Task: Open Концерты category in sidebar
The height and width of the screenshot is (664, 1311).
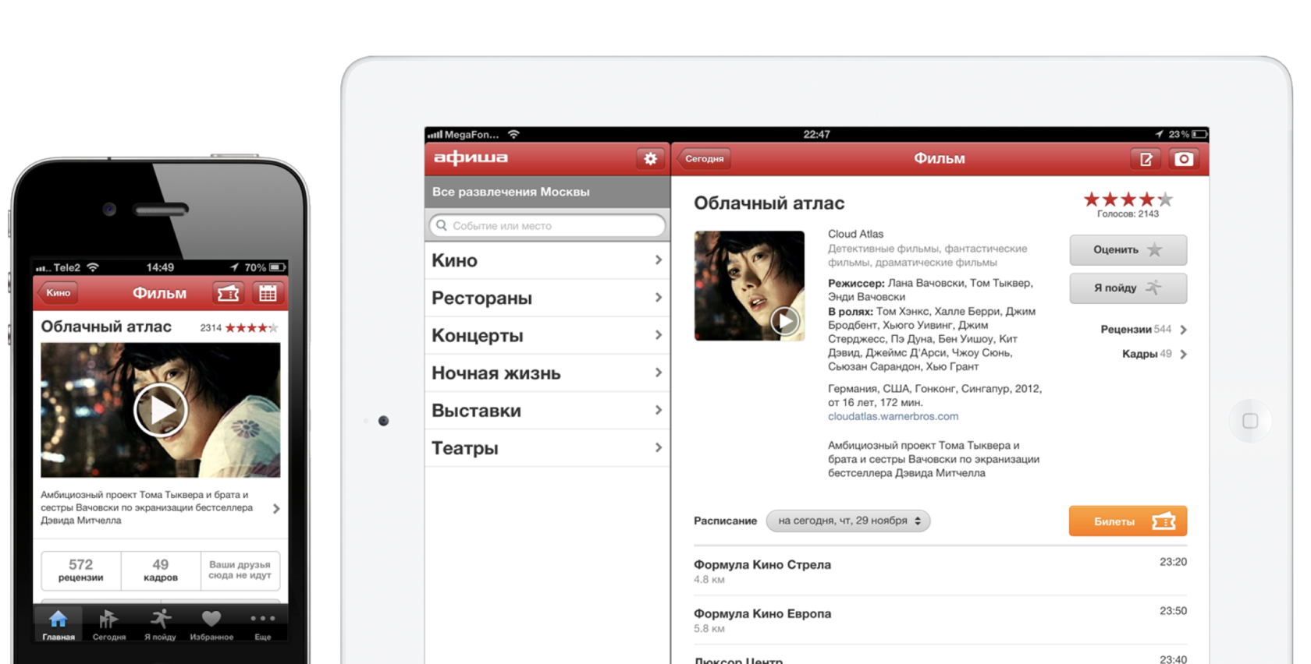Action: click(x=547, y=335)
